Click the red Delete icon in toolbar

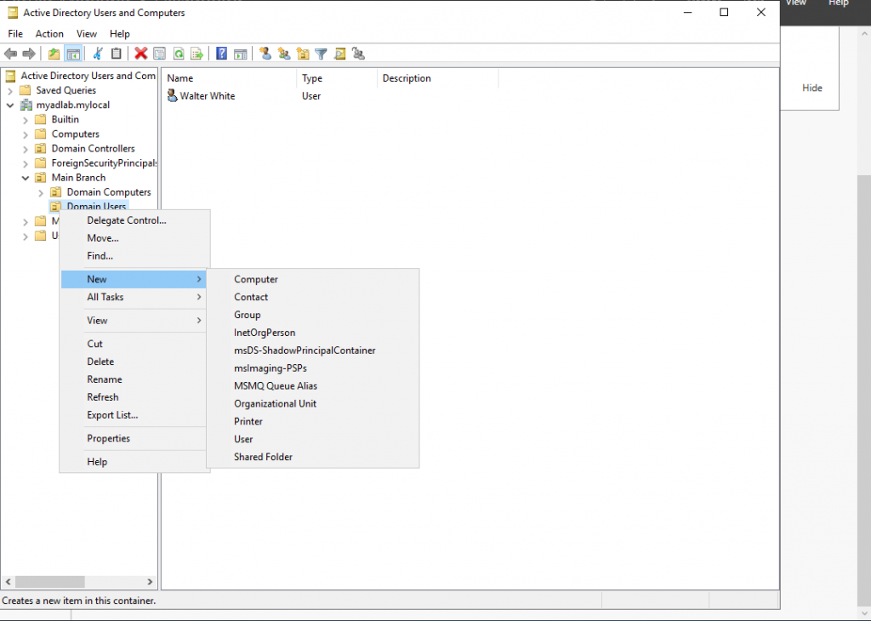(x=141, y=54)
